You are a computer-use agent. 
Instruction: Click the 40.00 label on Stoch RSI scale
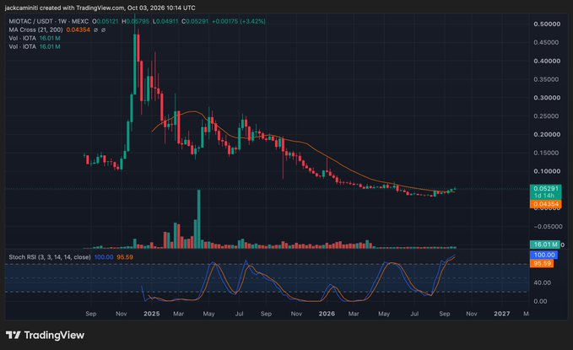pyautogui.click(x=543, y=283)
